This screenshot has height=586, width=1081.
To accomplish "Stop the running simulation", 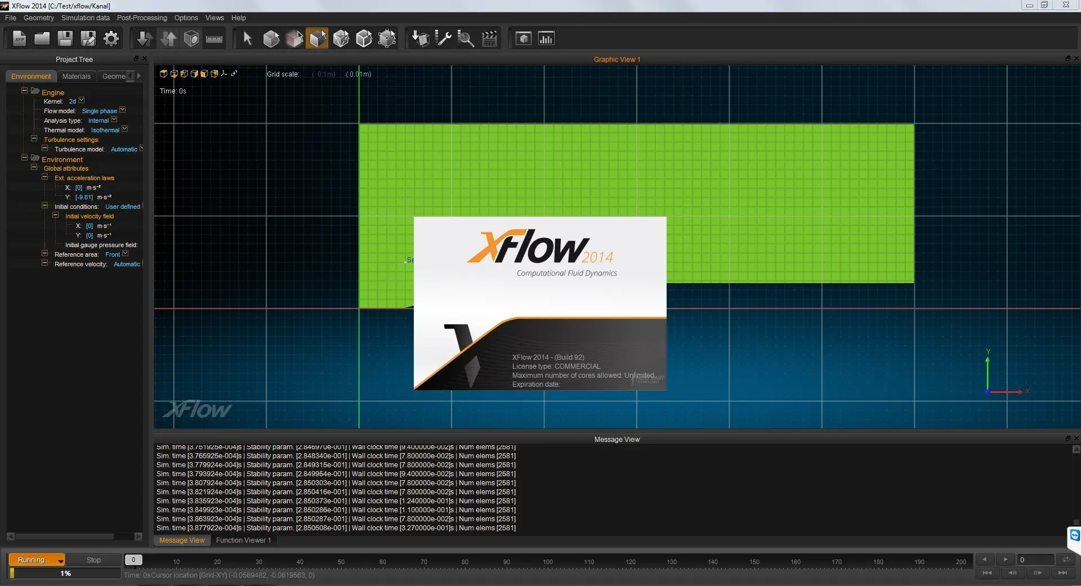I will tap(93, 560).
